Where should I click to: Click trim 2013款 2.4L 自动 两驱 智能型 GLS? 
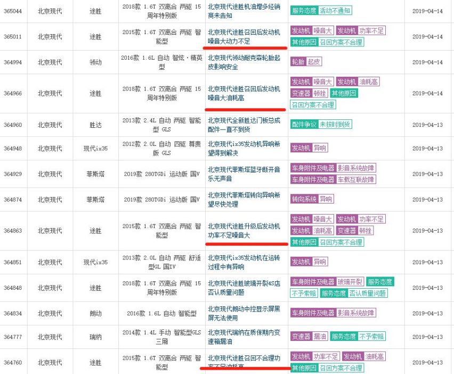[x=161, y=125]
